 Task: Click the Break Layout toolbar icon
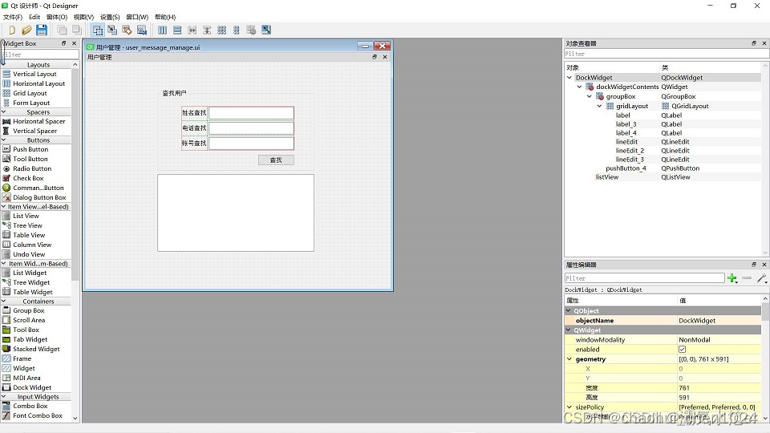[251, 30]
